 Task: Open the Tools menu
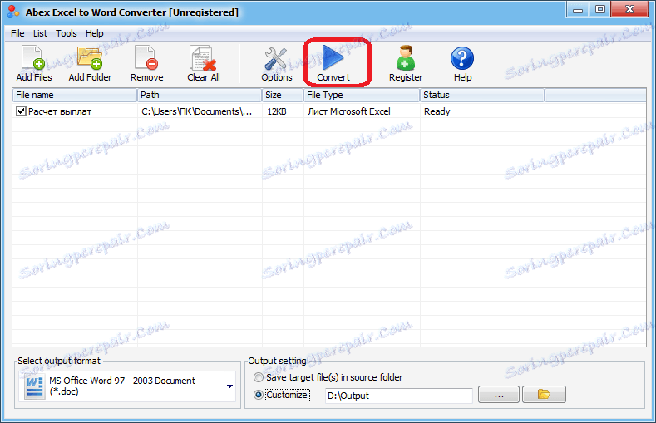(x=67, y=33)
